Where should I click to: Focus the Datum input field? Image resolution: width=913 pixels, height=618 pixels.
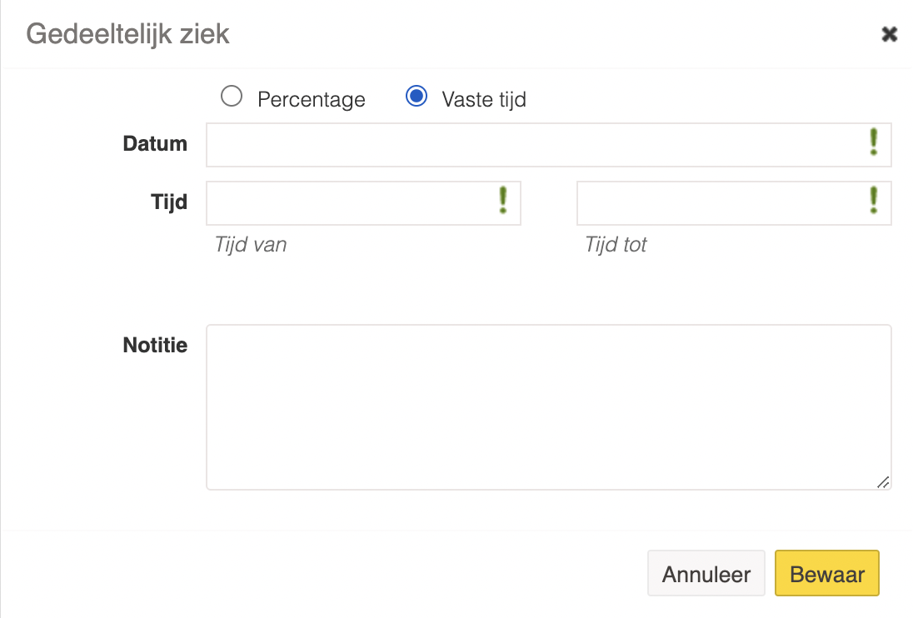click(x=548, y=145)
